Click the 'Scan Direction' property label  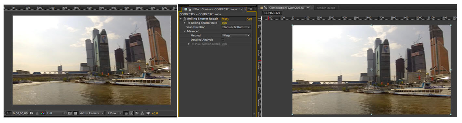pyautogui.click(x=196, y=27)
